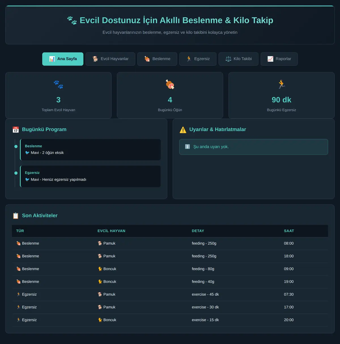
Task: Click the 18:00 time cell
Action: click(x=289, y=256)
